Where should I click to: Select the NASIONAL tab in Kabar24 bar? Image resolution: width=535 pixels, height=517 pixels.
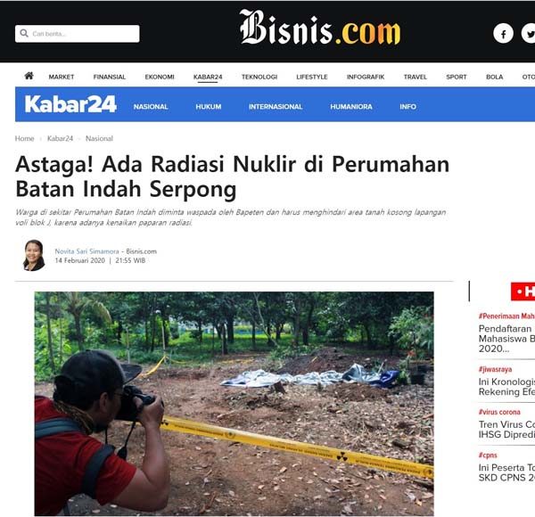click(151, 107)
